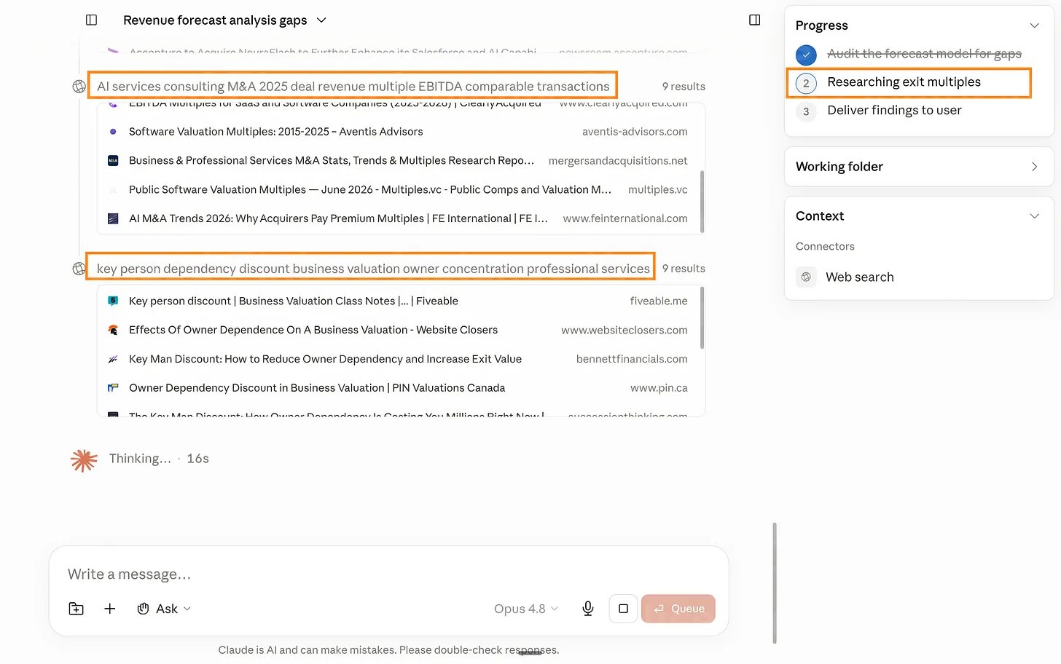Click the Queue button
1061x664 pixels.
click(678, 609)
